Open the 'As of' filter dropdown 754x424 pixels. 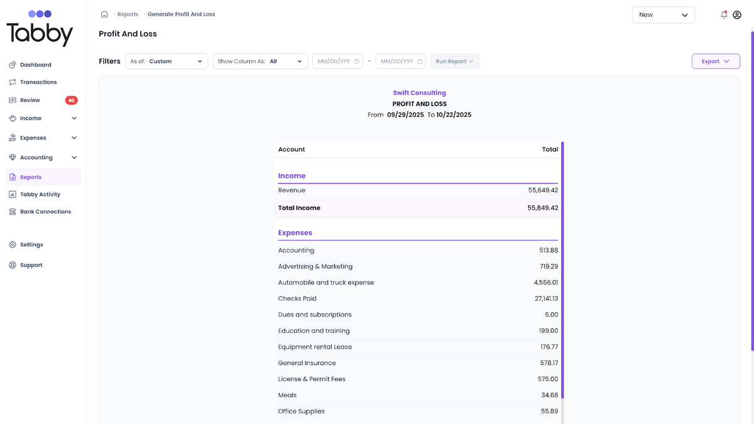[x=167, y=61]
